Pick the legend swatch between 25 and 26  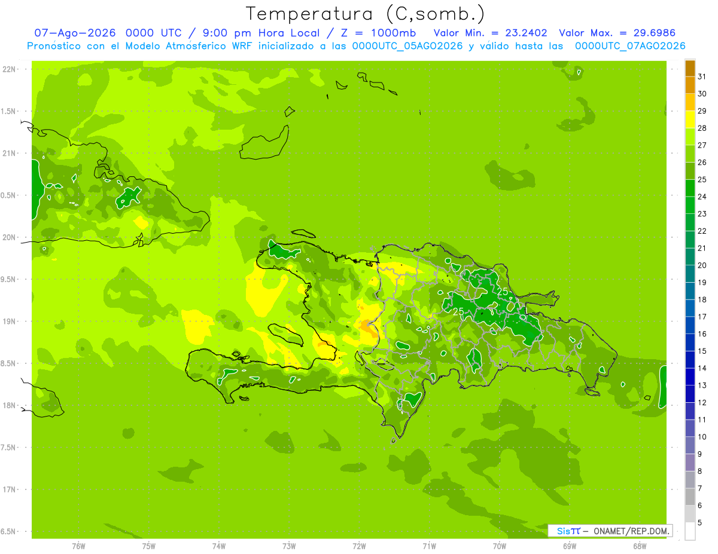(690, 171)
